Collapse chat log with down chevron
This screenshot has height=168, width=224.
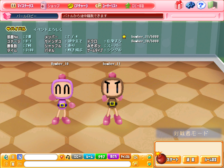(x=150, y=164)
